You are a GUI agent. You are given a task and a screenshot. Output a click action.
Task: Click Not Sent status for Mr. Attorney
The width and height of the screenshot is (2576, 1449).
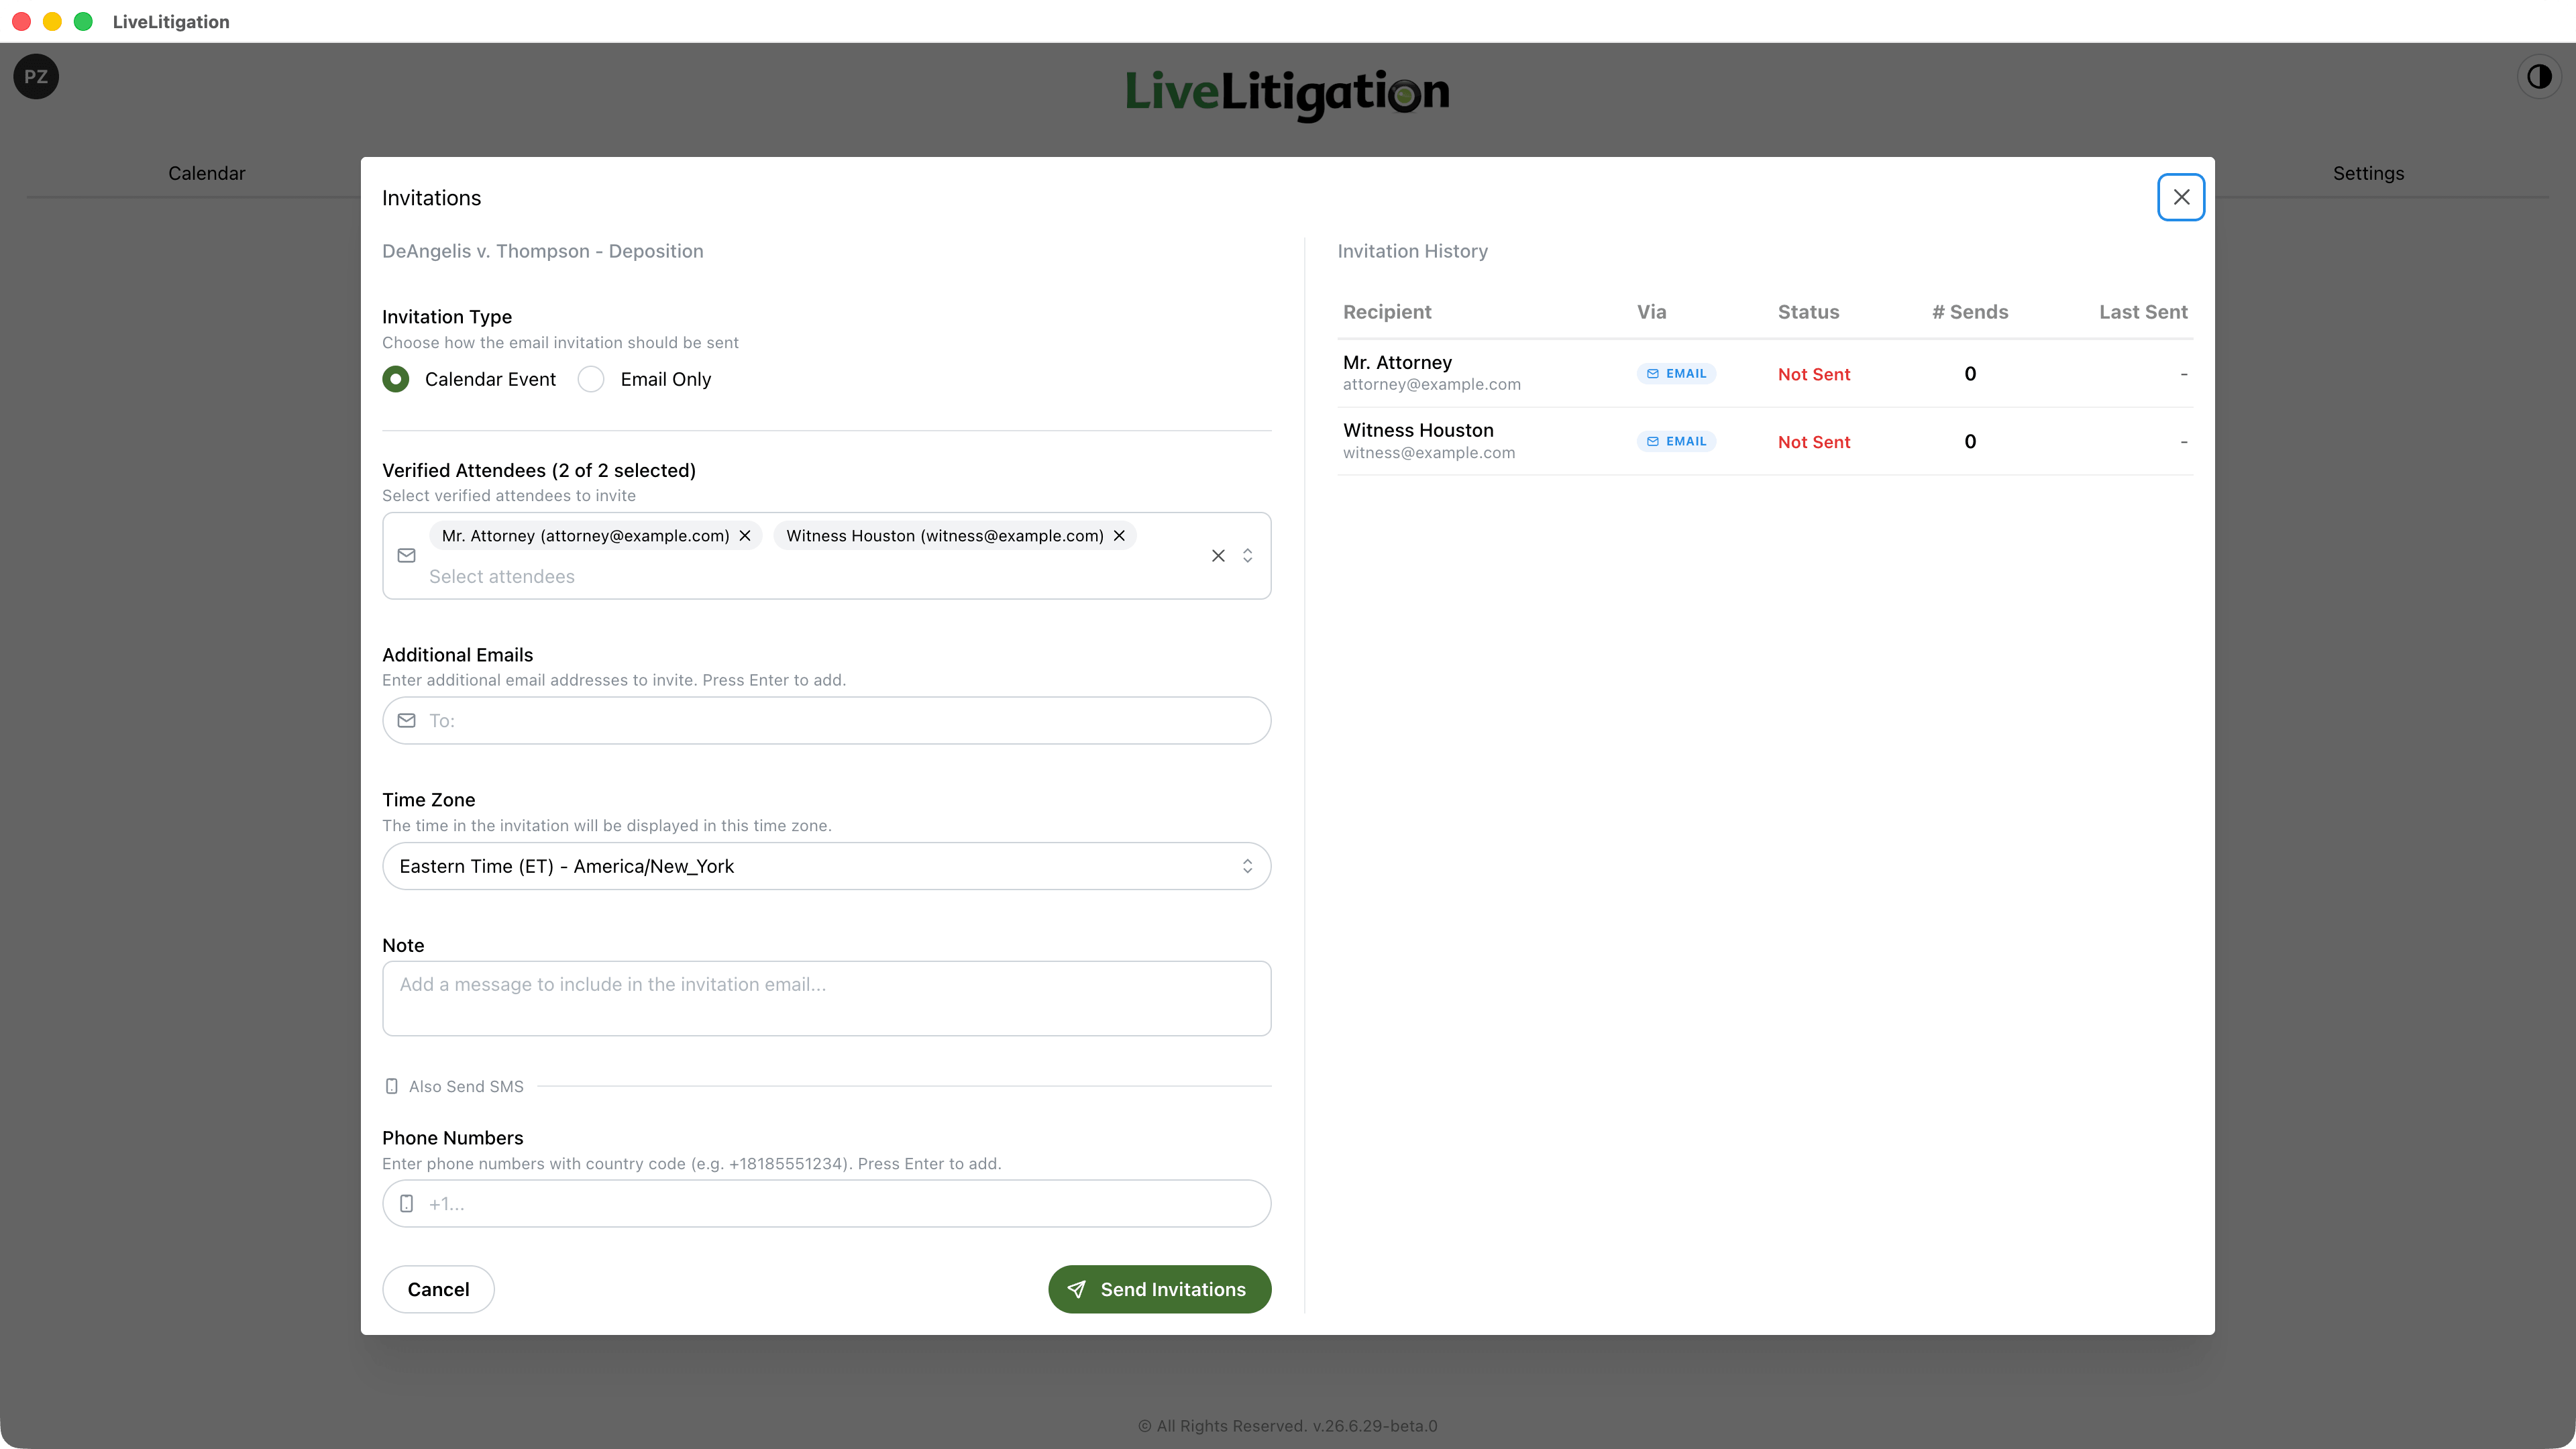click(x=1814, y=374)
